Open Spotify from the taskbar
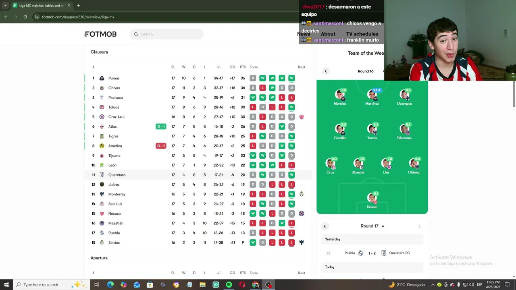 [229, 285]
